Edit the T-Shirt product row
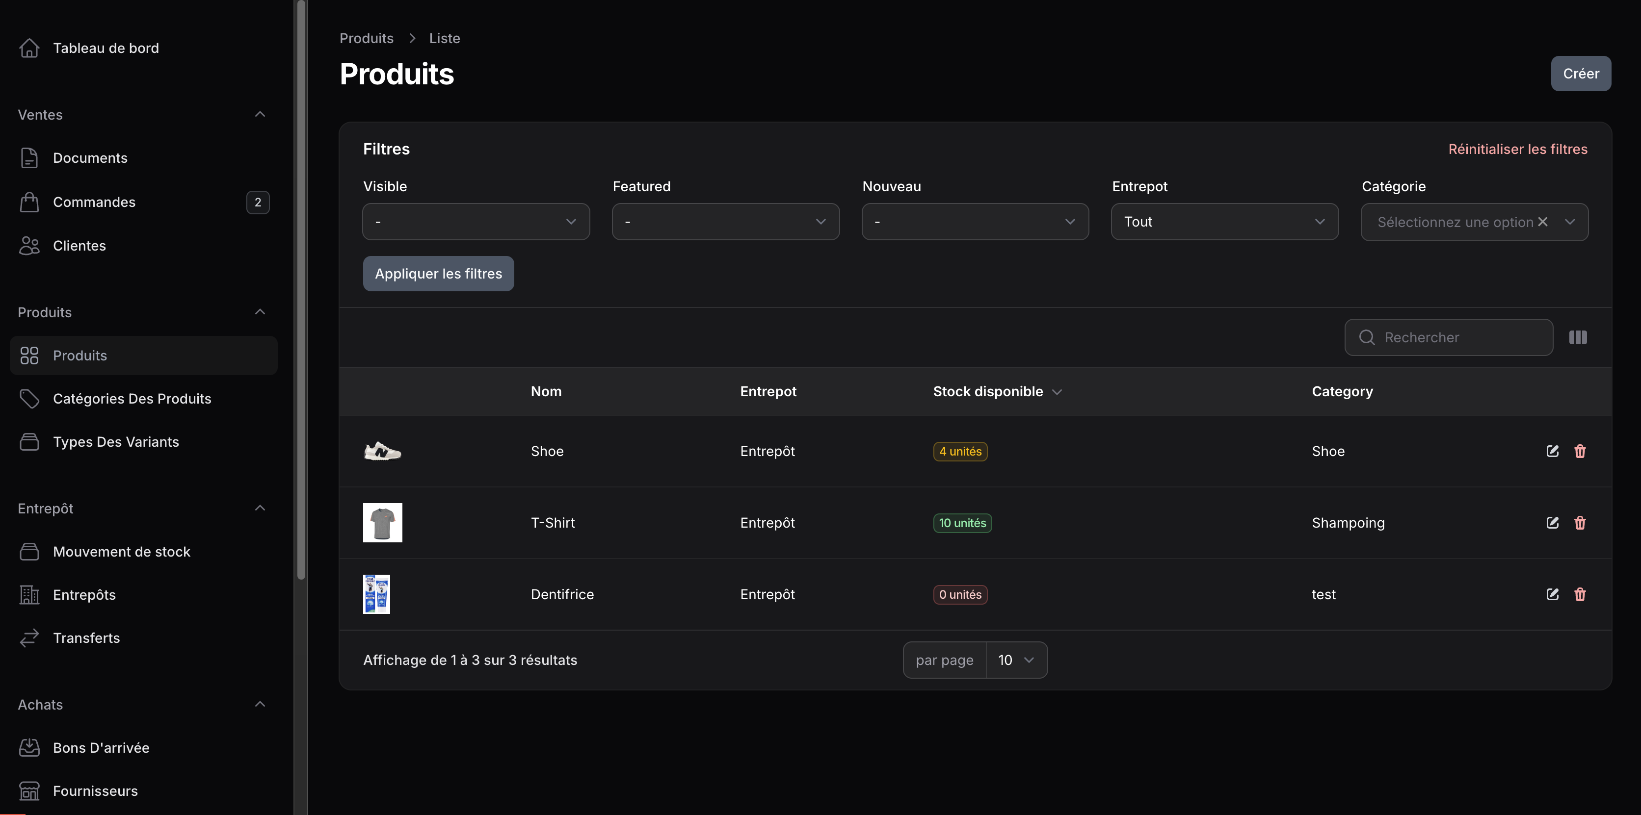 1553,523
